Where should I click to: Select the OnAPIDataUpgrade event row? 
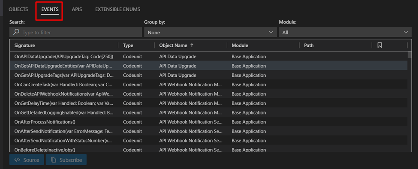(208, 57)
